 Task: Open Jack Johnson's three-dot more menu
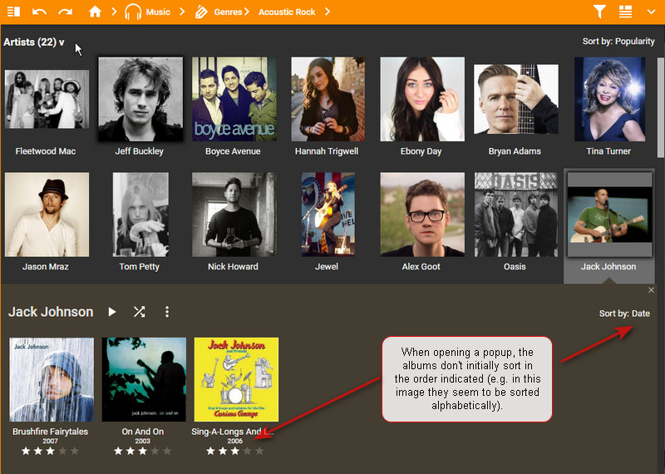[x=166, y=312]
